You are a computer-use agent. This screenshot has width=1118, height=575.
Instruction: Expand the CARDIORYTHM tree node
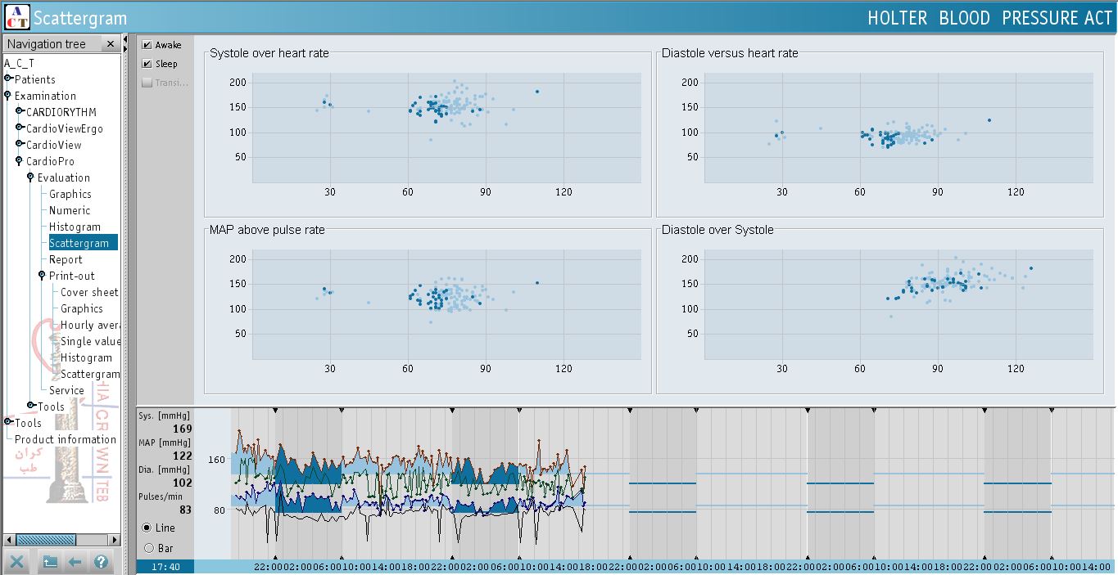point(20,111)
